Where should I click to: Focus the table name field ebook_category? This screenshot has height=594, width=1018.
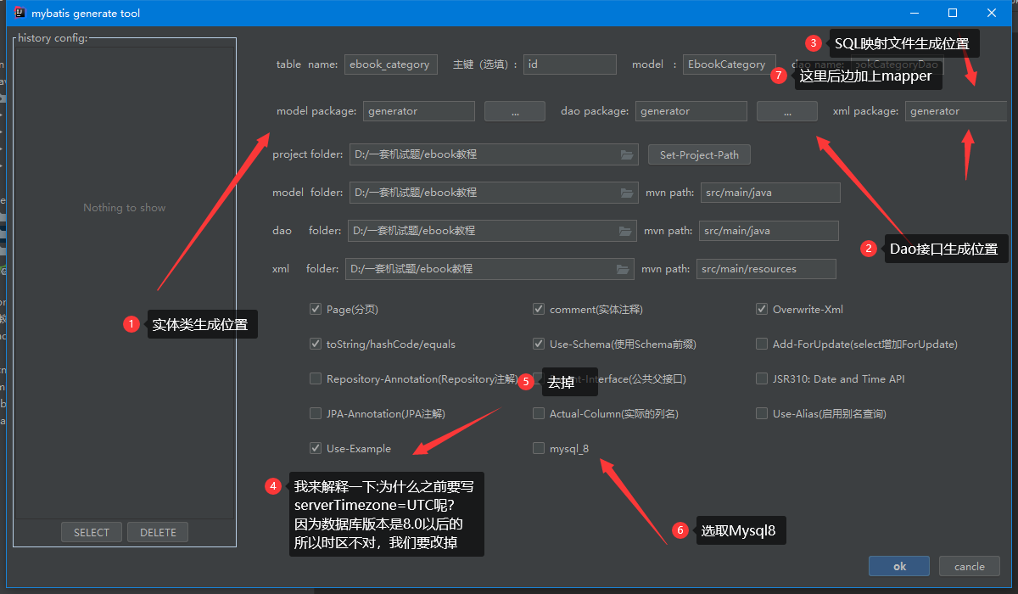coord(391,64)
